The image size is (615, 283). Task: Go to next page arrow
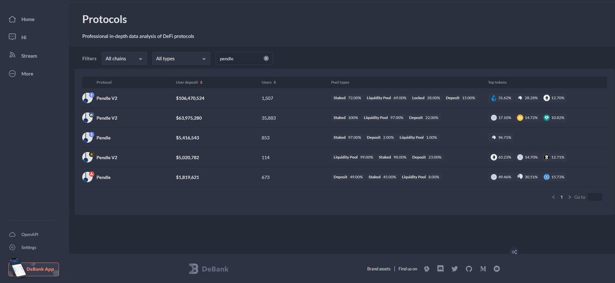569,197
